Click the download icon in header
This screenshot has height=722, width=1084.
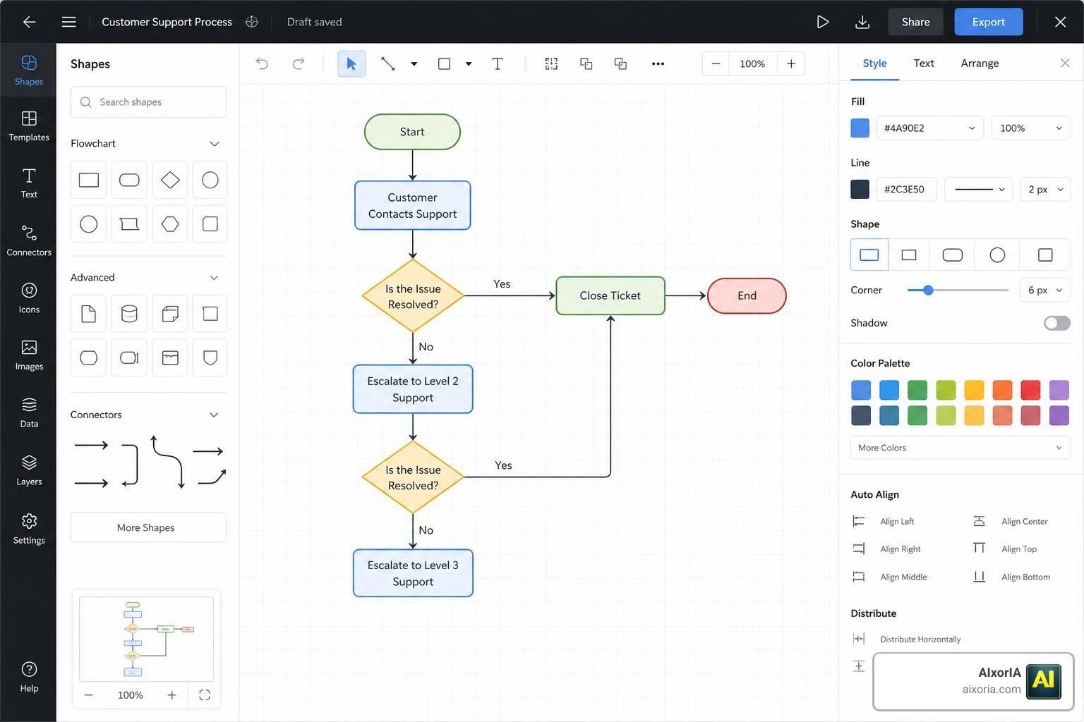tap(862, 22)
